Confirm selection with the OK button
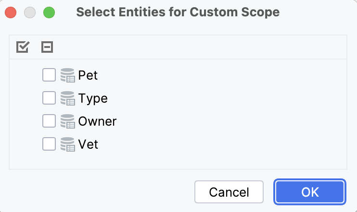The image size is (357, 212). click(x=310, y=192)
